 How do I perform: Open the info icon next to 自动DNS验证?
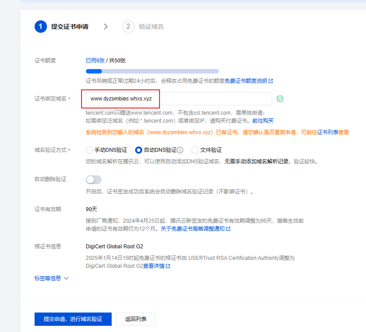(180, 150)
